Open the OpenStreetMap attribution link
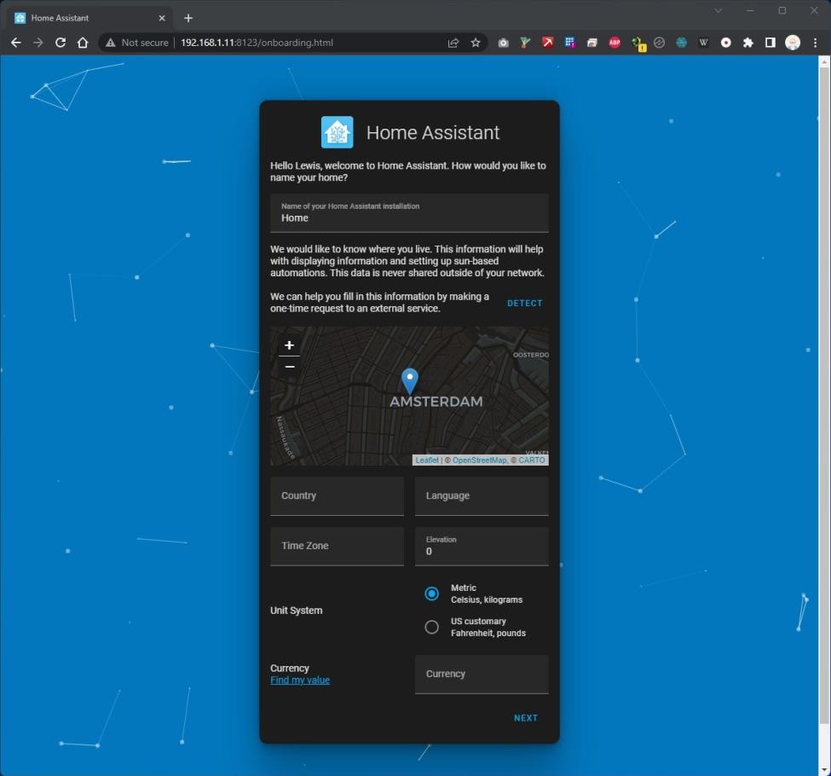This screenshot has width=831, height=776. (479, 460)
